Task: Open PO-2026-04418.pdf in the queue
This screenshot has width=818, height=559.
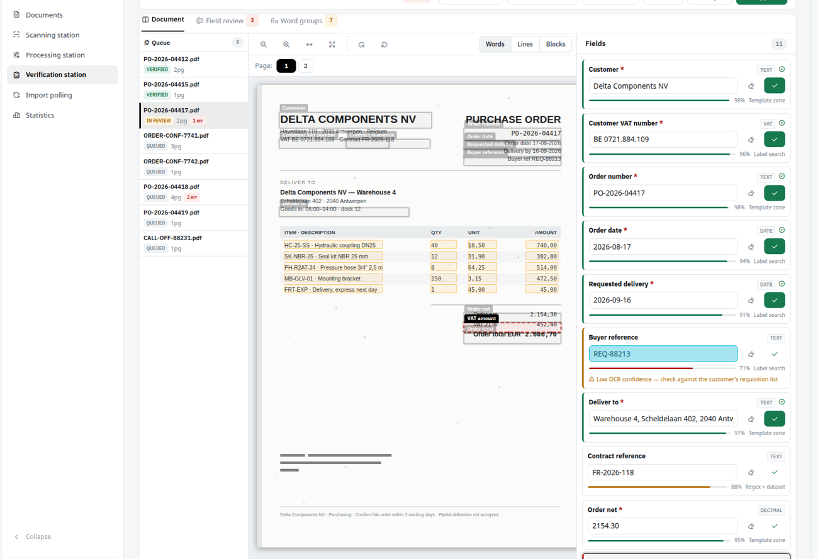Action: pyautogui.click(x=193, y=192)
